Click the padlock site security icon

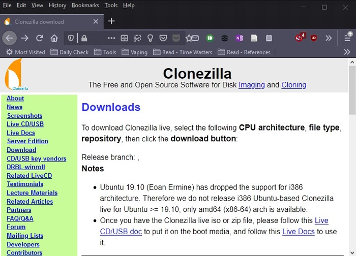click(84, 38)
